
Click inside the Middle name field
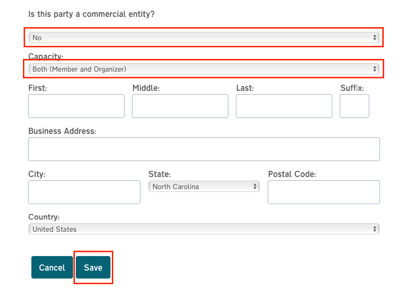[x=180, y=106]
